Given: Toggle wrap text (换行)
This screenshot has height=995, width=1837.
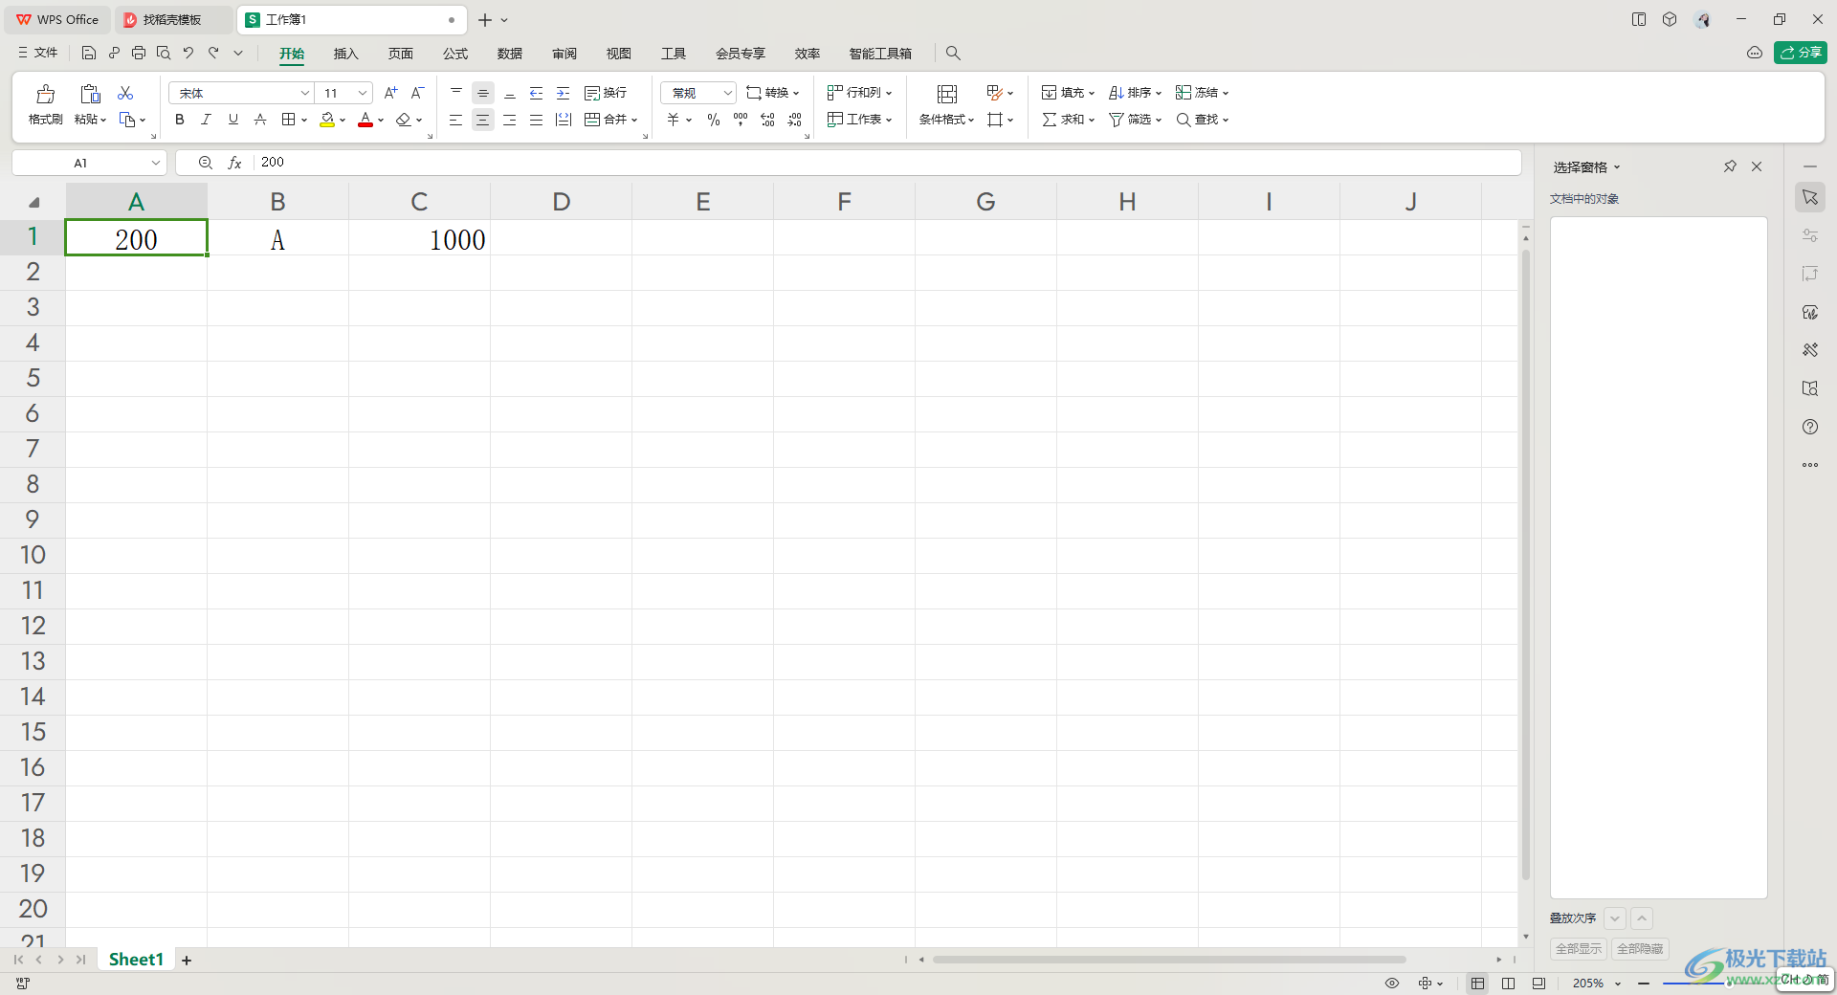Looking at the screenshot, I should pyautogui.click(x=606, y=93).
